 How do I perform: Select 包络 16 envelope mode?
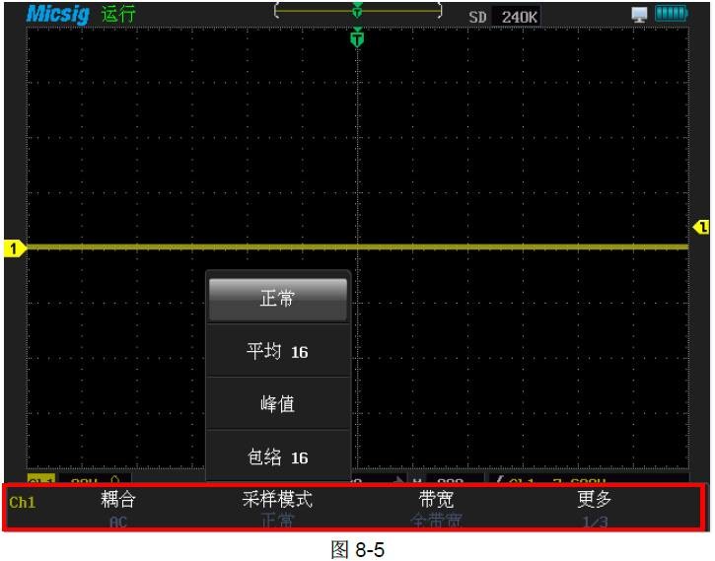point(277,457)
